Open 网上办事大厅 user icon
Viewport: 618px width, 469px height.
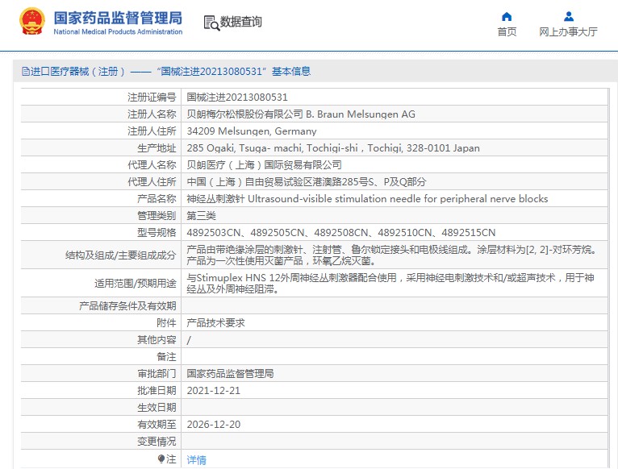[568, 17]
